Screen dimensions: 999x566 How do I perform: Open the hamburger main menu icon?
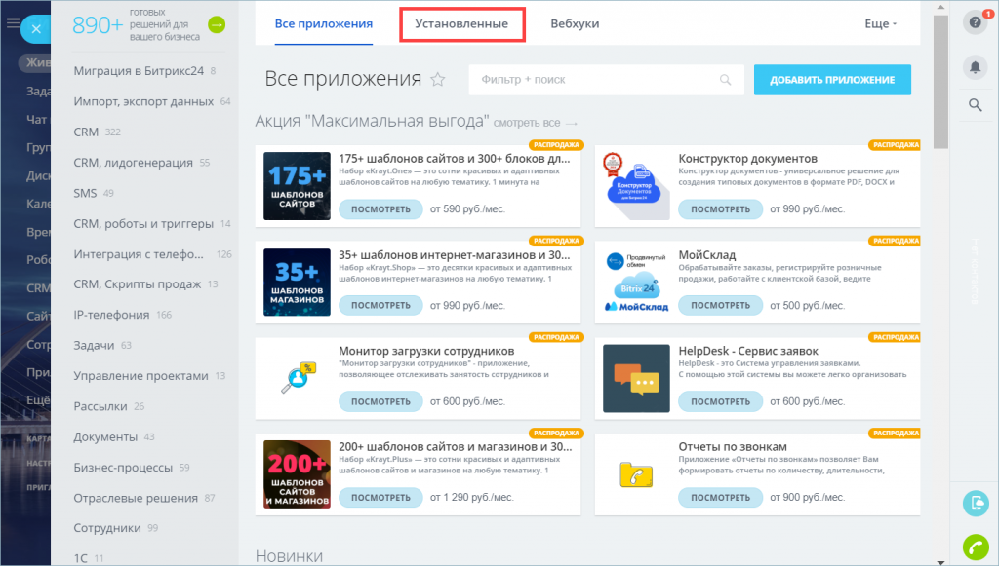click(x=12, y=23)
